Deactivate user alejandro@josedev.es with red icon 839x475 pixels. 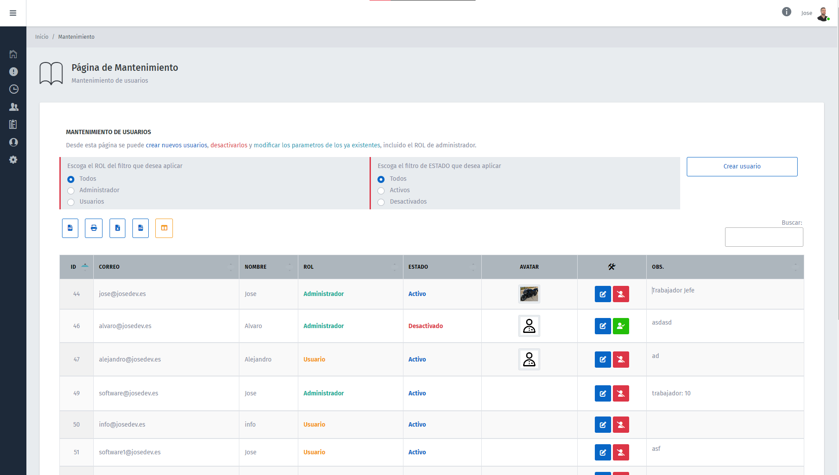[621, 360]
